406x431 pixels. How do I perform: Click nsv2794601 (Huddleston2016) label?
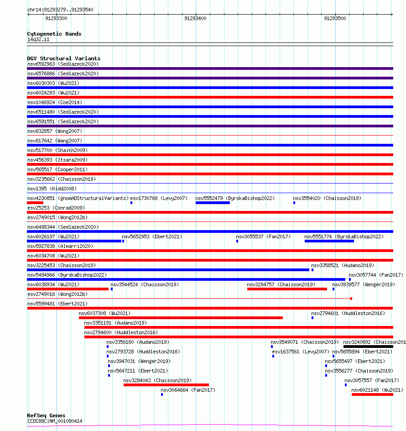tap(348, 313)
